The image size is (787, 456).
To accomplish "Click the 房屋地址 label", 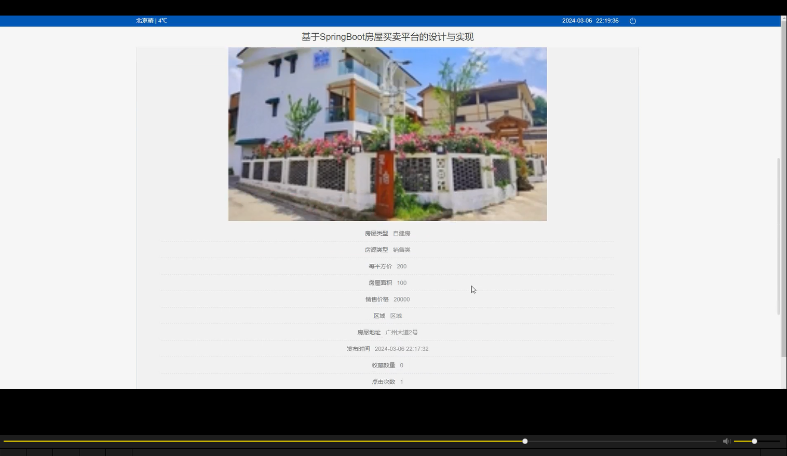I will [x=369, y=332].
